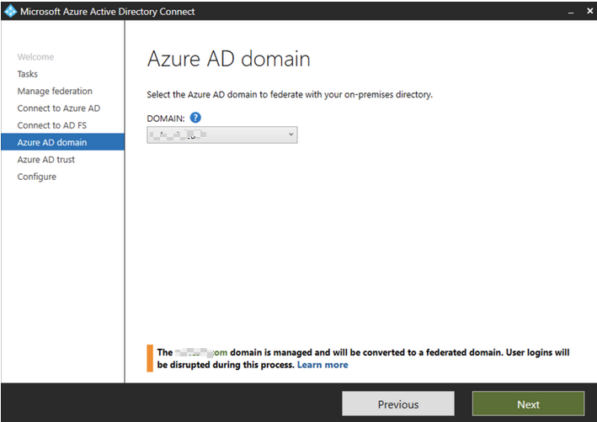This screenshot has height=422, width=597.
Task: Click the blue help icon beside DOMAIN
Action: pos(195,117)
